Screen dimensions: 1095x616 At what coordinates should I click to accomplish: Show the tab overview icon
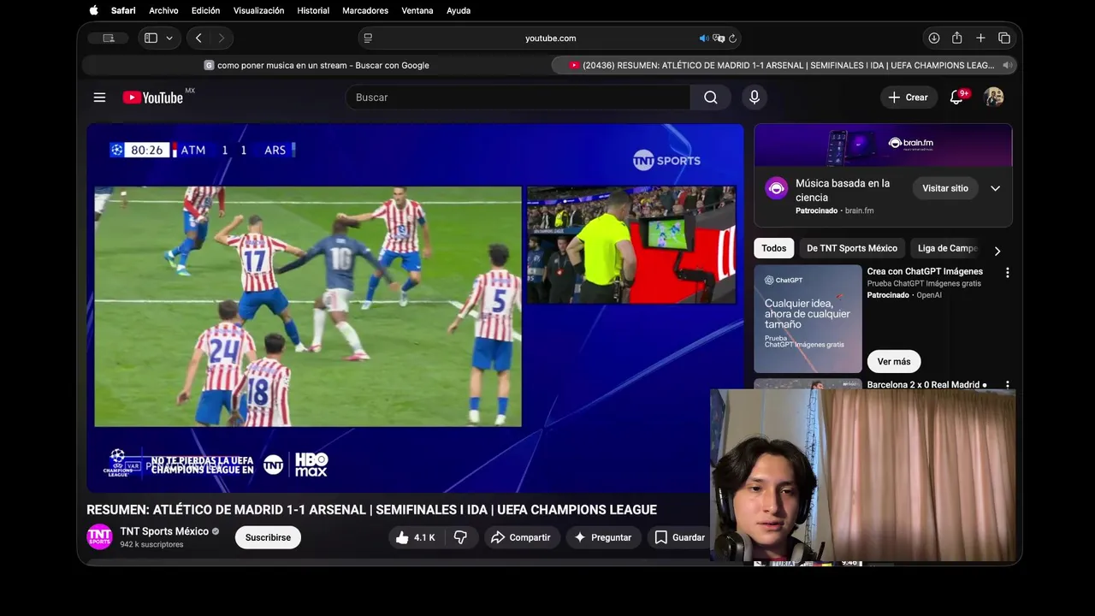pos(1004,38)
